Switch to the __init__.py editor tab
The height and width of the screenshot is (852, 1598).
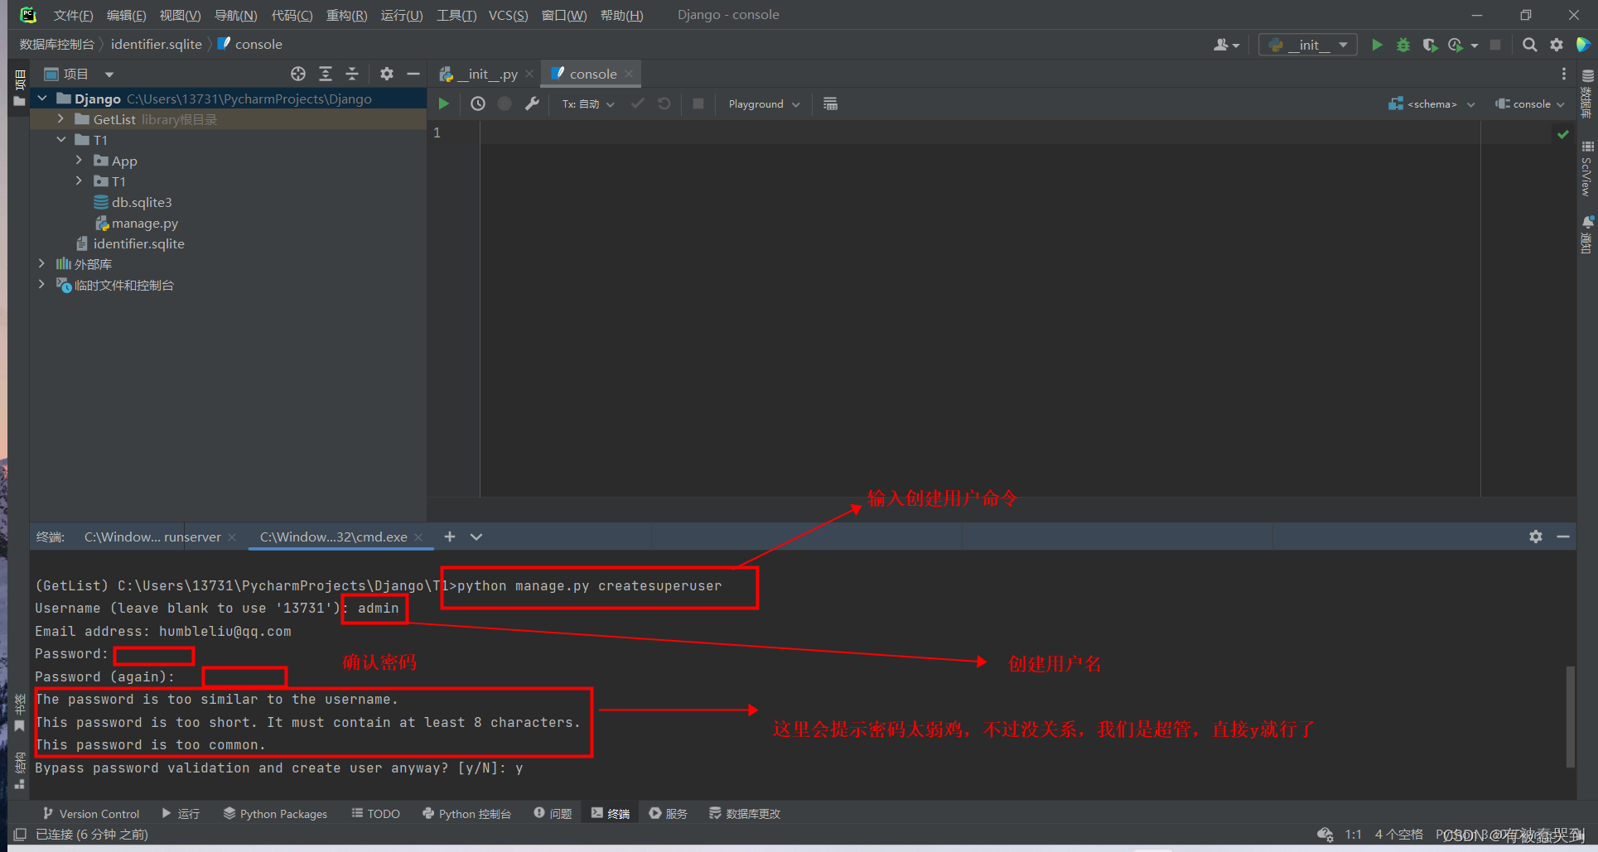tap(485, 74)
